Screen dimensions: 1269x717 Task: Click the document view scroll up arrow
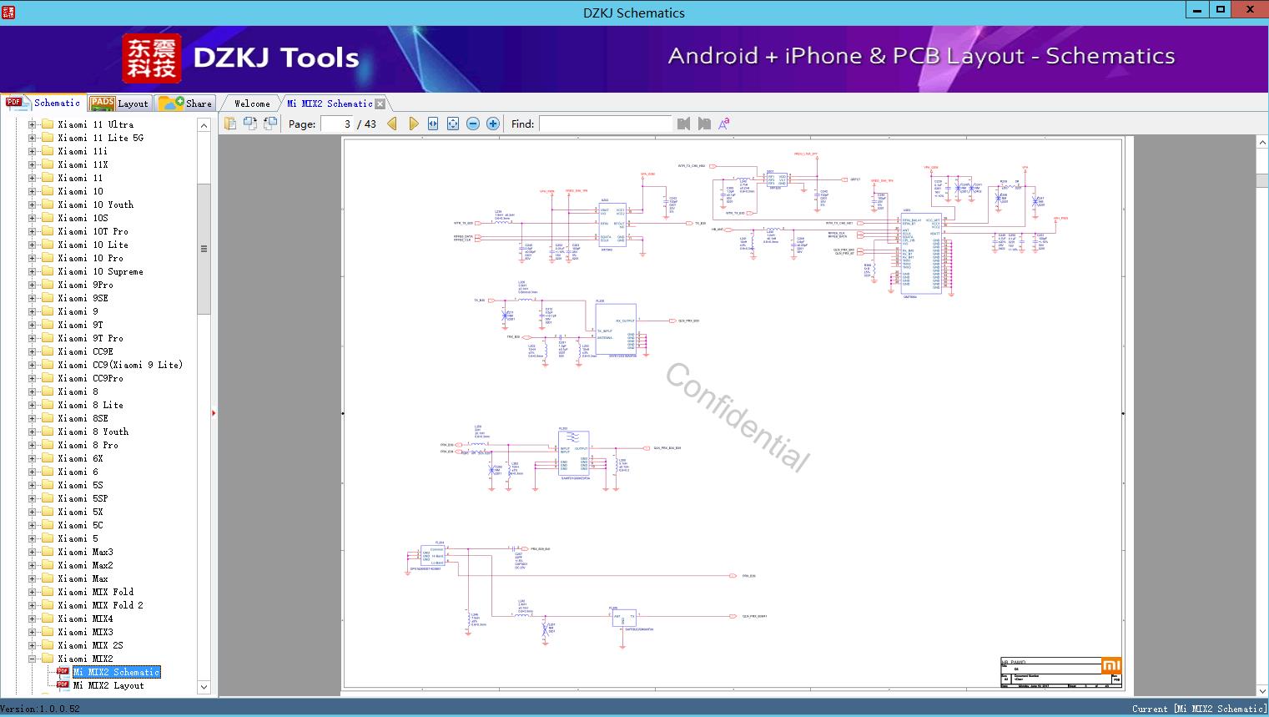pos(1262,143)
